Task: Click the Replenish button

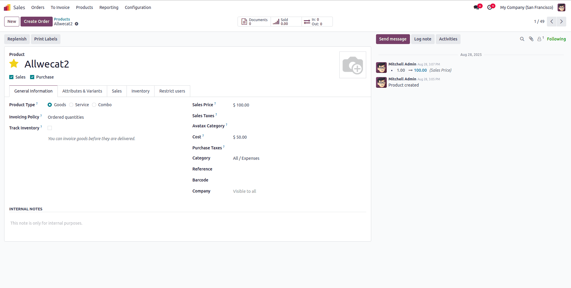Action: (x=17, y=39)
